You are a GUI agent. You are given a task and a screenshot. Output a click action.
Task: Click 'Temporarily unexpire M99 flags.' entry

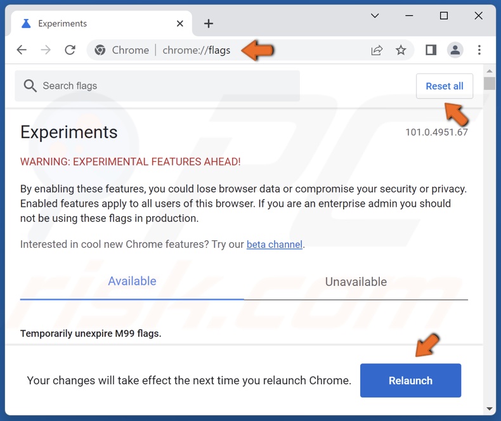point(91,334)
